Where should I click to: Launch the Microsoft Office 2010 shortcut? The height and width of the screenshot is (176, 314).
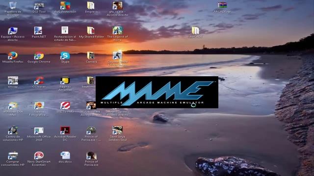39,131
